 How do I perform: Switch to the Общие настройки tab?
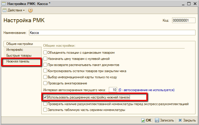(x=20, y=44)
